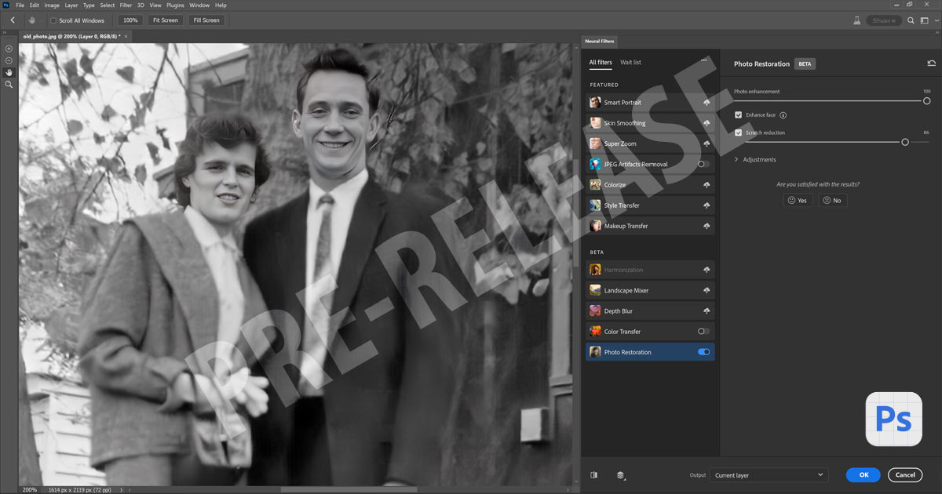Toggle off the Photo Restoration filter switch
Viewport: 942px width, 494px height.
click(x=705, y=351)
